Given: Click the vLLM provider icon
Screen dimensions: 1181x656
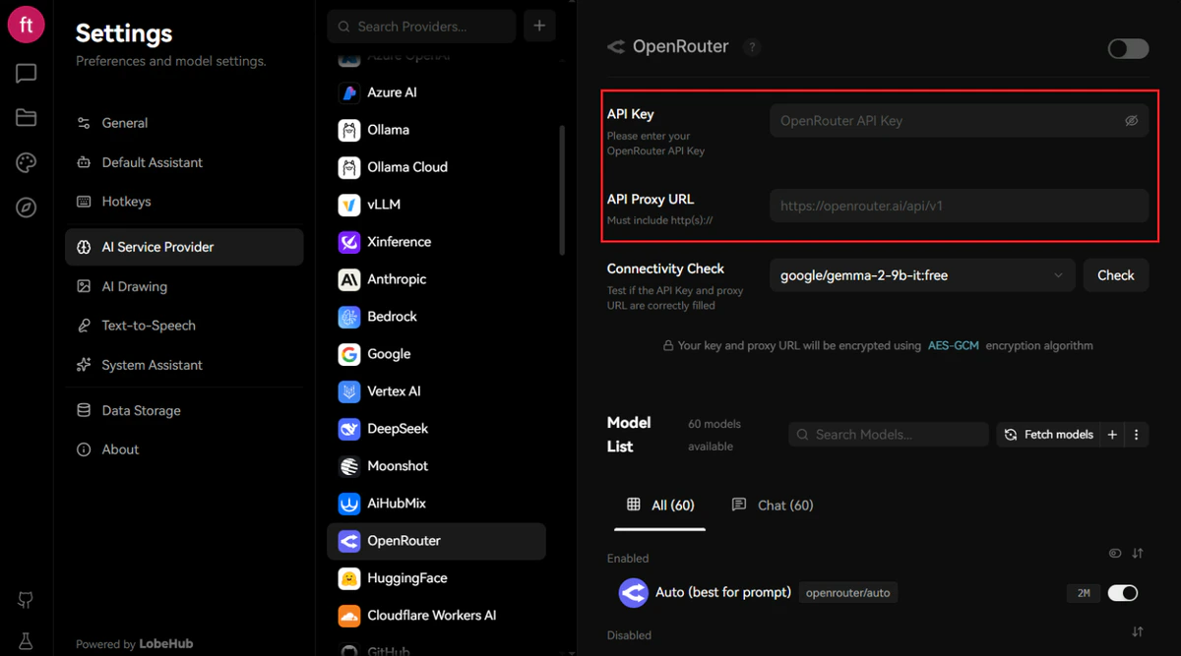Looking at the screenshot, I should 349,205.
